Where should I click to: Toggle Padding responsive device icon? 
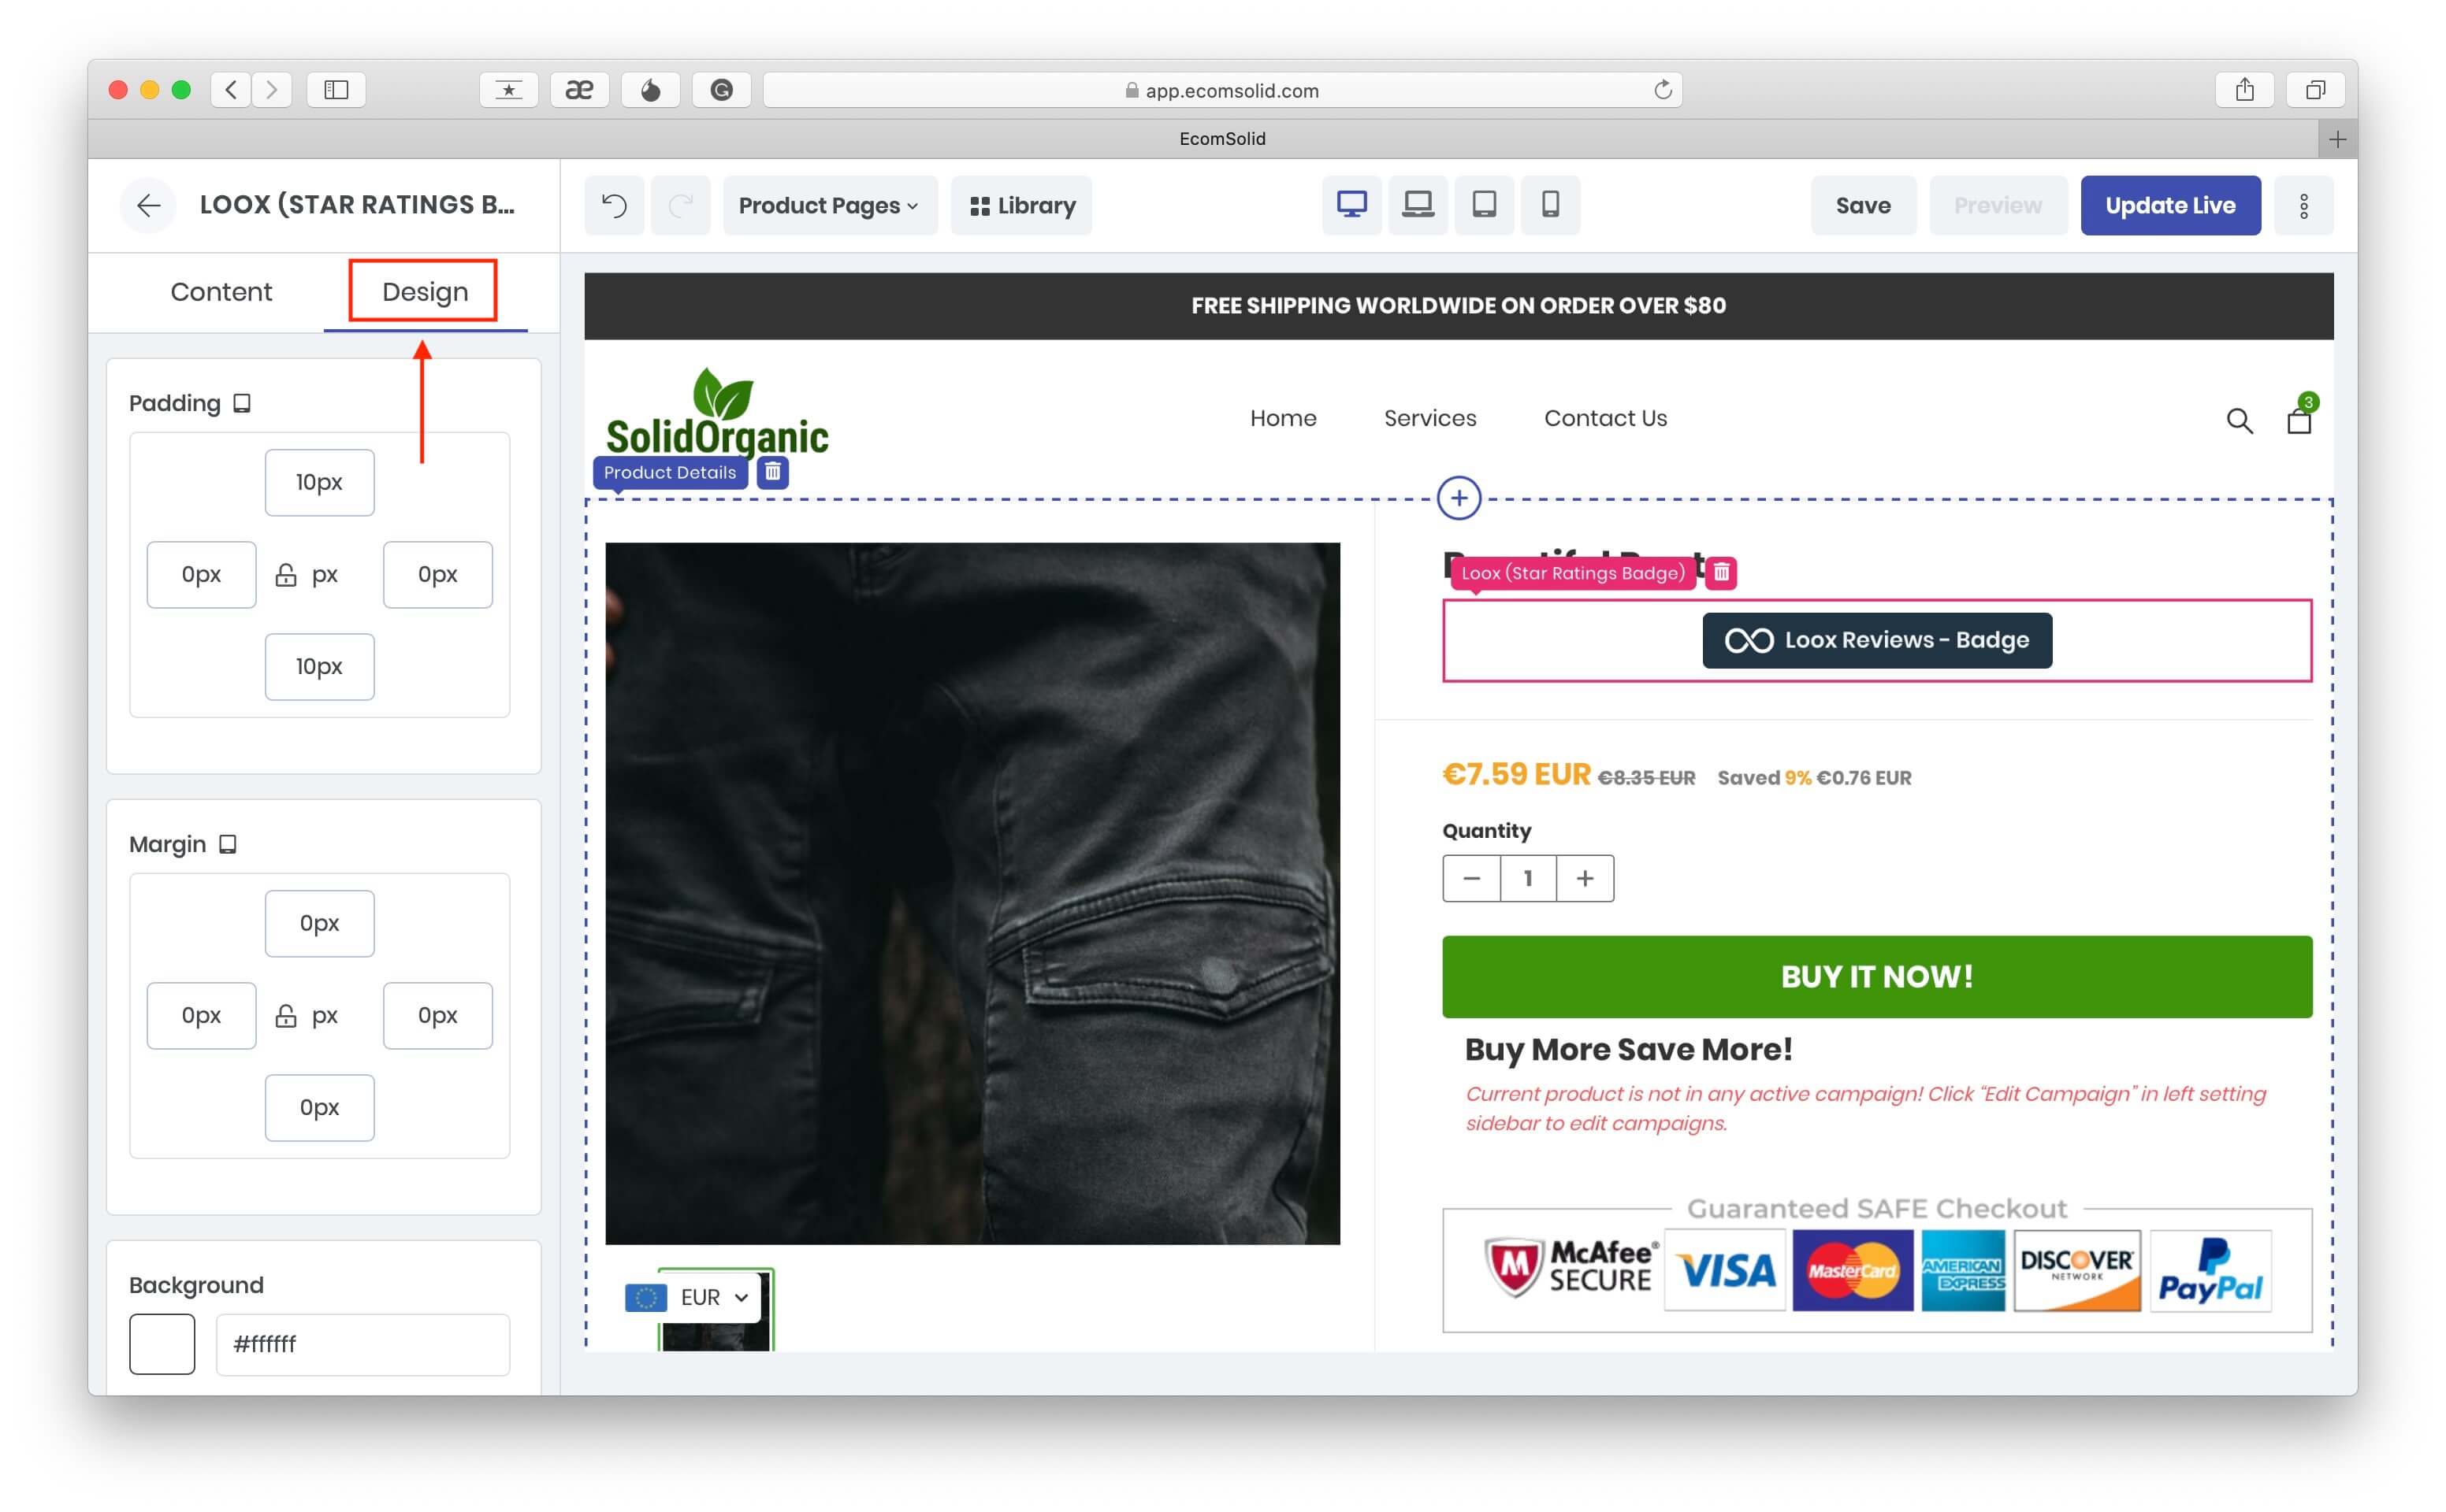click(242, 403)
